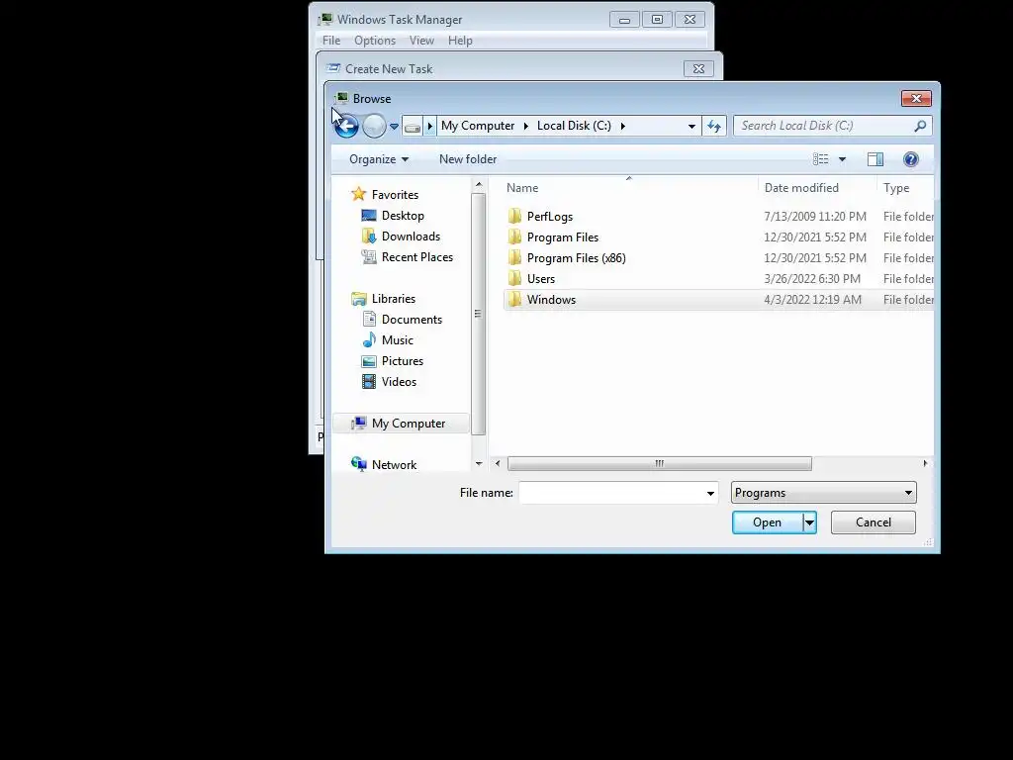The image size is (1013, 760).
Task: Select the Users folder
Action: [x=541, y=278]
